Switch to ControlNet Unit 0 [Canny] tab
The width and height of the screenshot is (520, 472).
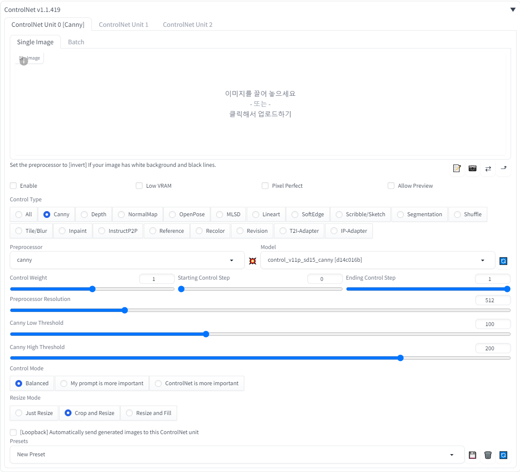point(48,24)
